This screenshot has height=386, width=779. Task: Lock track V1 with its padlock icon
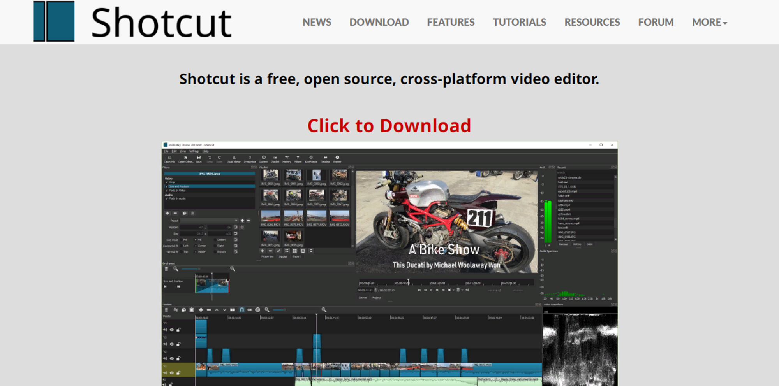point(178,372)
